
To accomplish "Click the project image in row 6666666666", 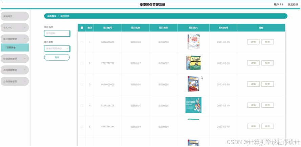I will coord(194,84).
